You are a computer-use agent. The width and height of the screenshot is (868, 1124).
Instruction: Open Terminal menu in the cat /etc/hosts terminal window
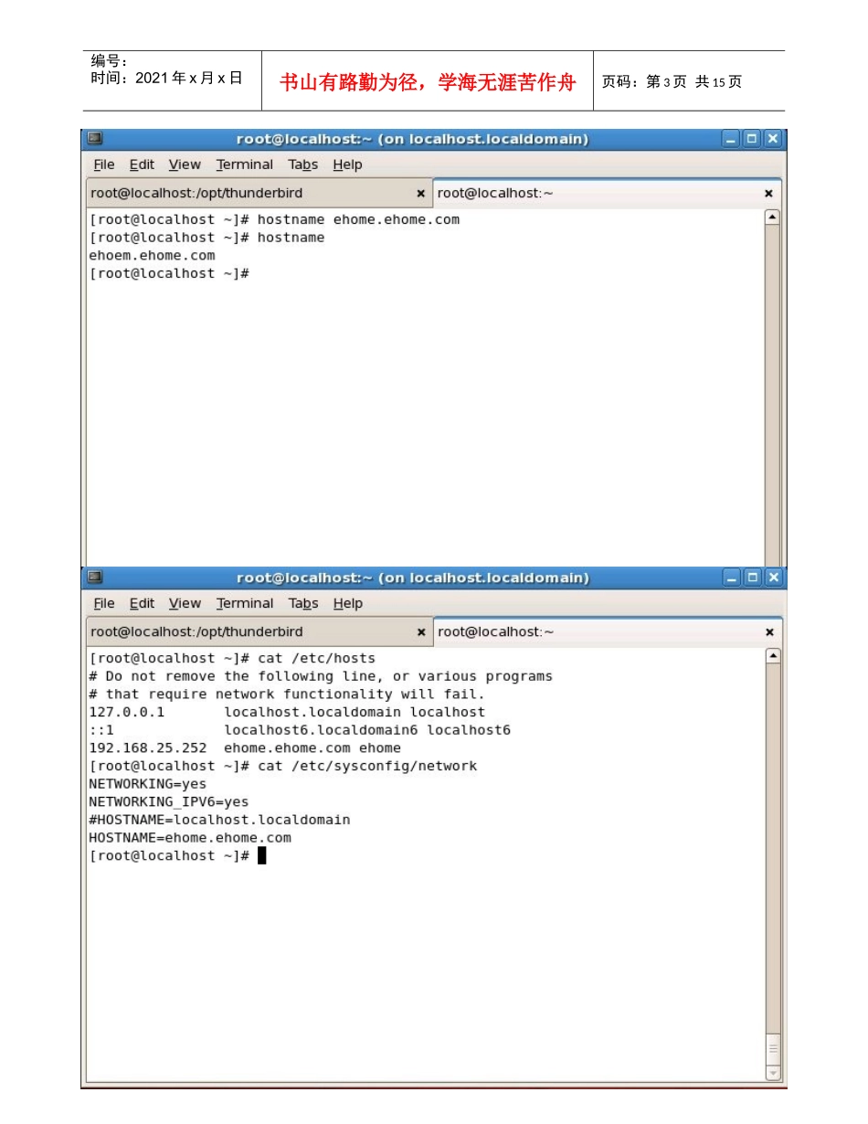tap(245, 603)
